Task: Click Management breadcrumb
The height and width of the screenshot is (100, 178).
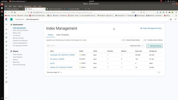Action: pyautogui.click(x=20, y=19)
